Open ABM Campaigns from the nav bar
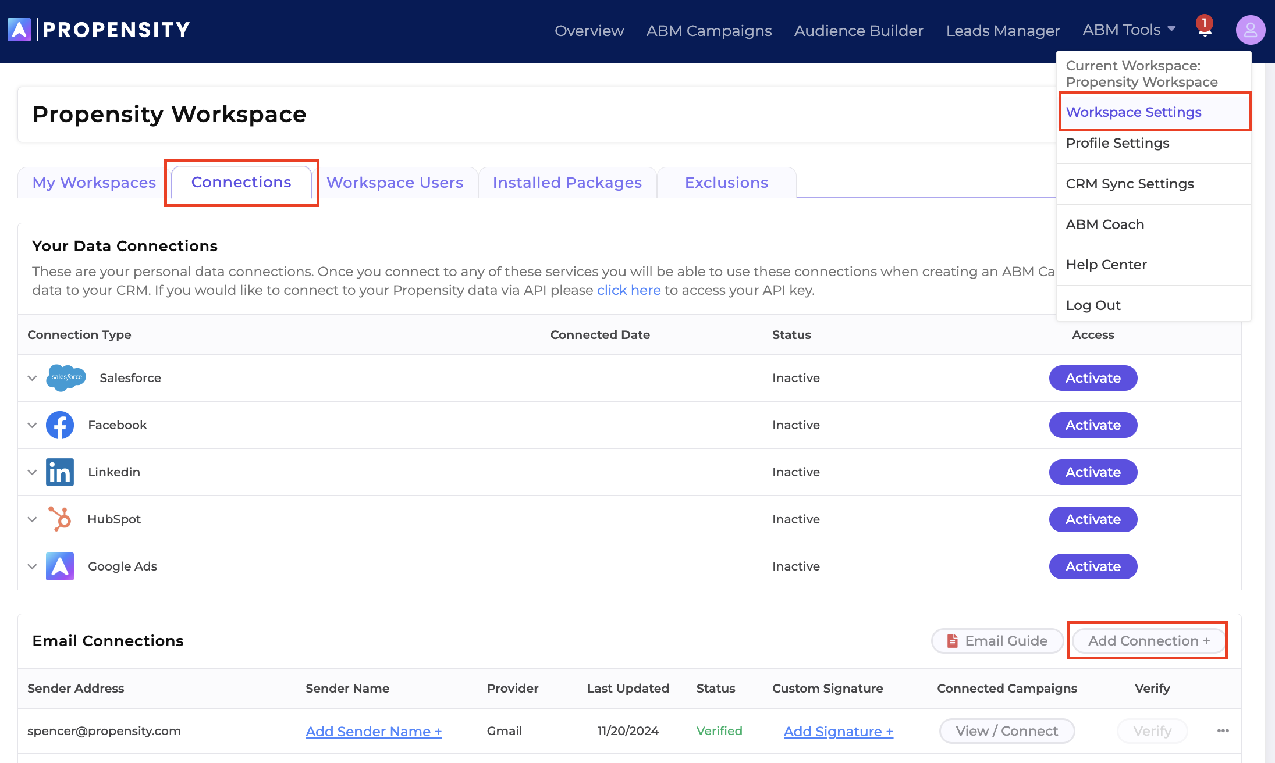The image size is (1275, 763). click(709, 30)
